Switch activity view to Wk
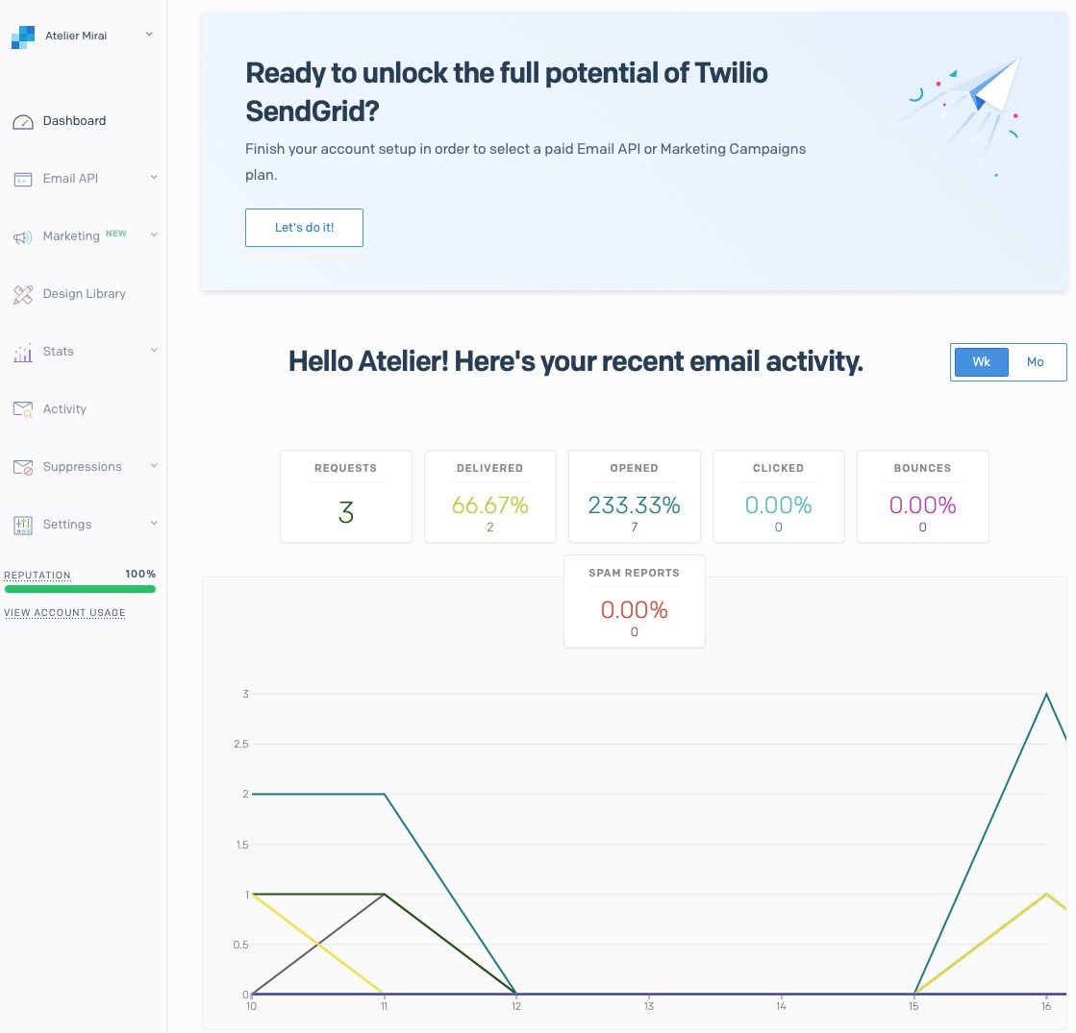The width and height of the screenshot is (1076, 1033). point(981,361)
